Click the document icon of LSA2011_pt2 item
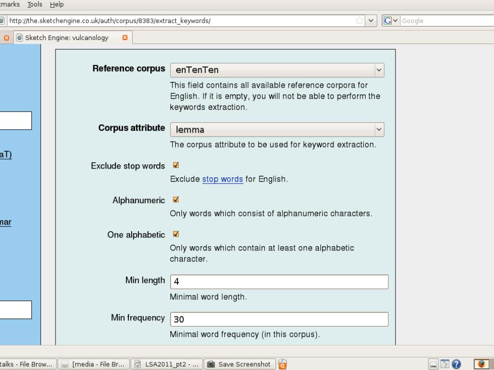Viewport: 494px width, 370px height. click(137, 364)
